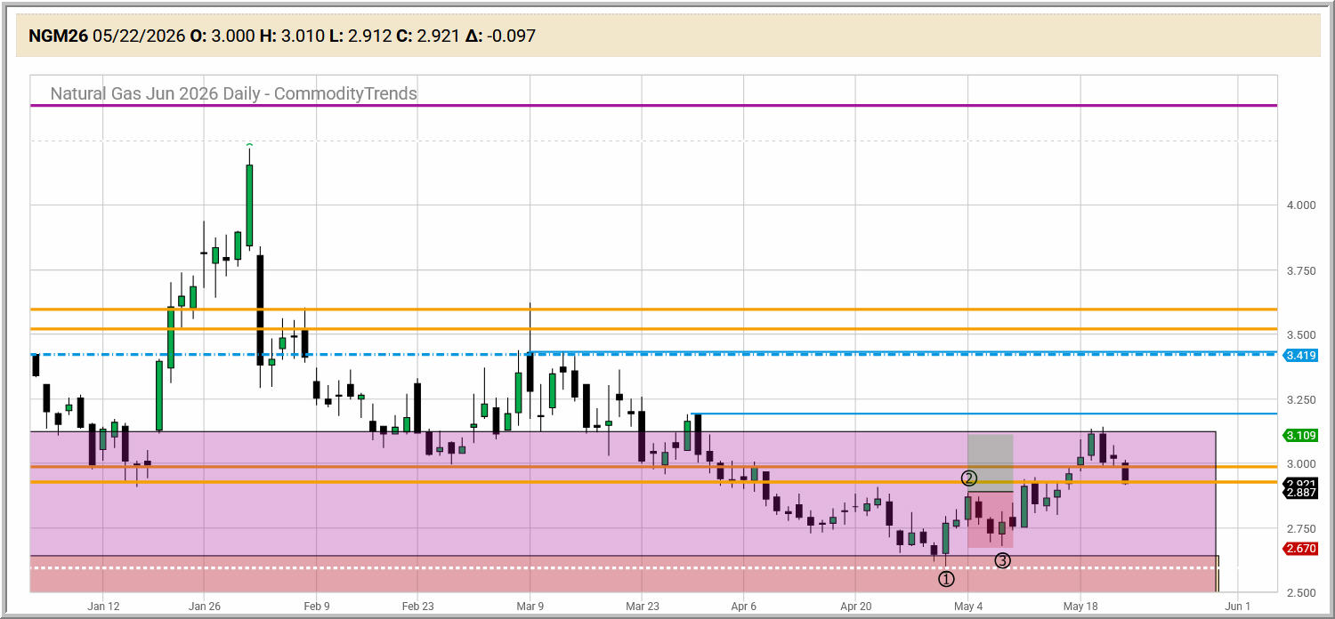Select the green 3.109 price label
1335x619 pixels.
(1300, 435)
